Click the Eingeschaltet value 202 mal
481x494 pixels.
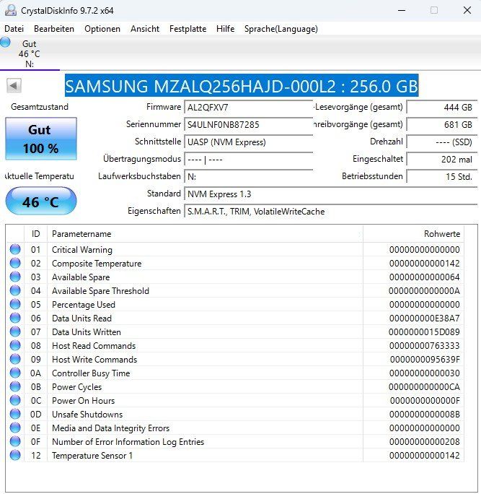click(x=442, y=160)
